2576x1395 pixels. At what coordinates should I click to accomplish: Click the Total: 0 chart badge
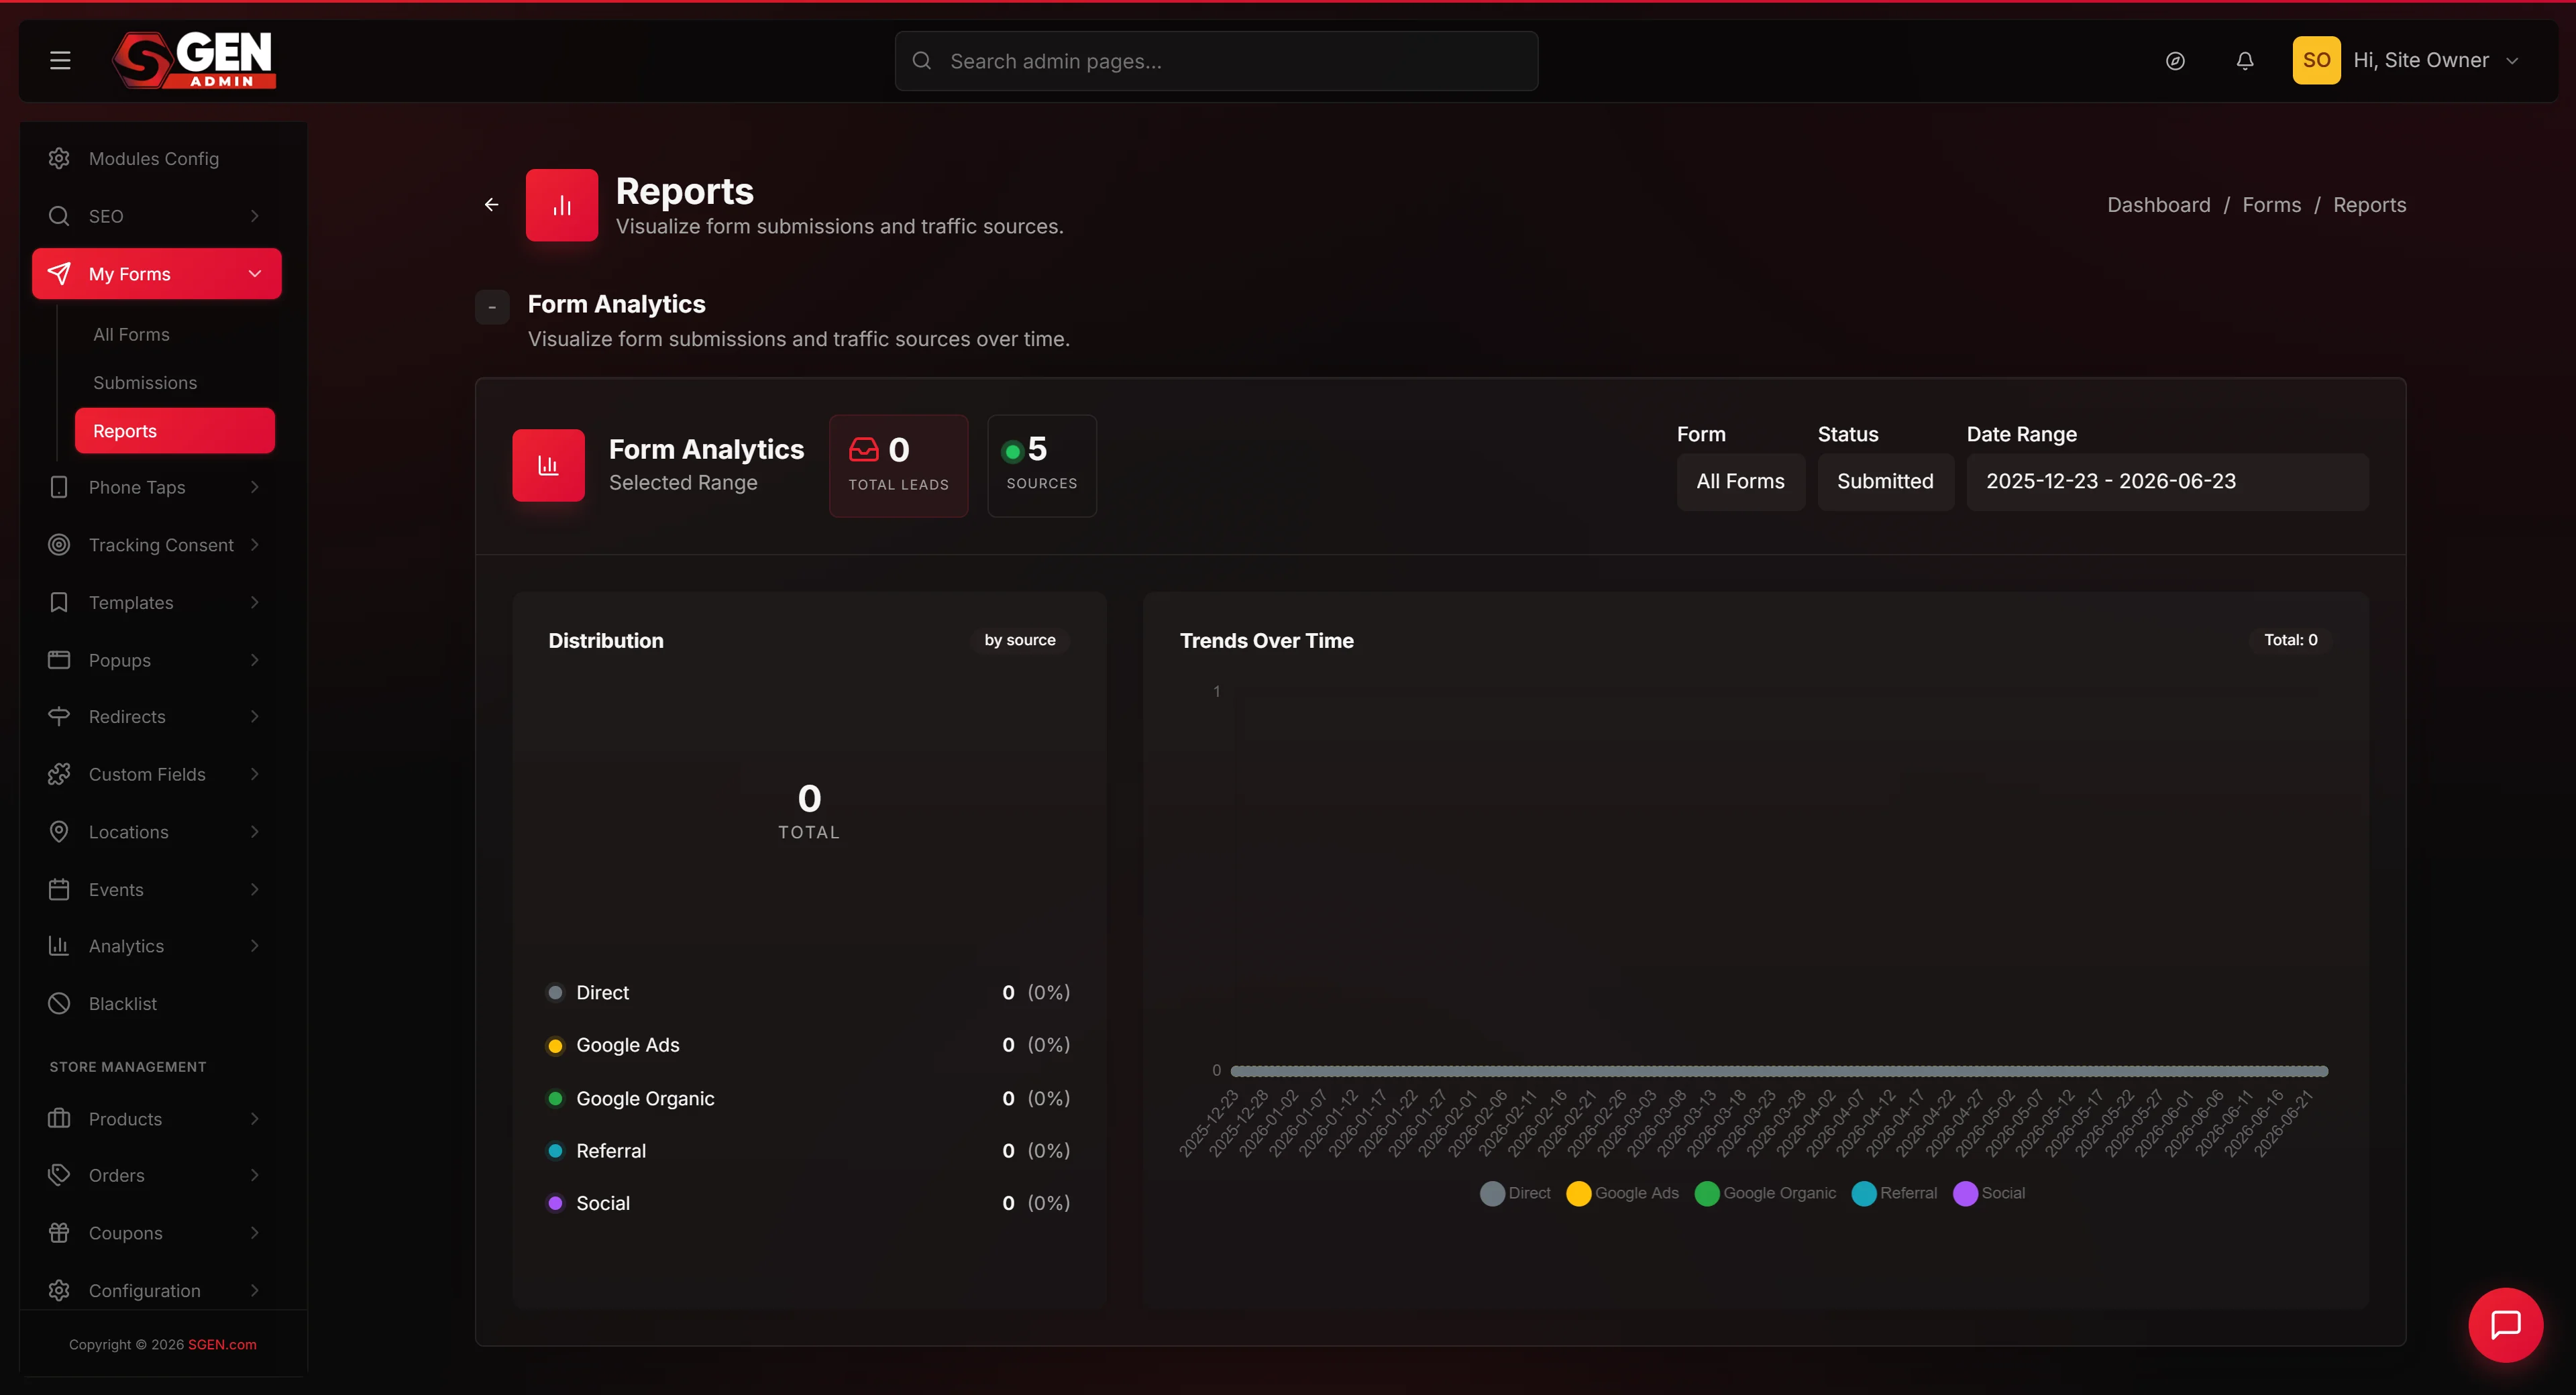point(2290,640)
